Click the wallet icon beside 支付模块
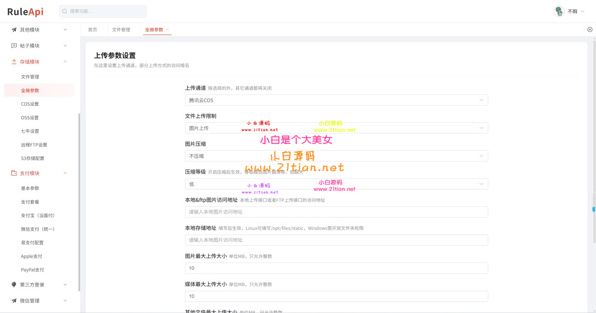The width and height of the screenshot is (596, 313). (x=14, y=173)
